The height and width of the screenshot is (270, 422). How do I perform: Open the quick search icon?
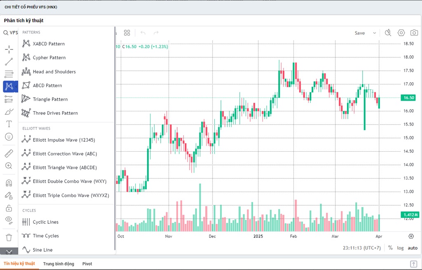[388, 33]
